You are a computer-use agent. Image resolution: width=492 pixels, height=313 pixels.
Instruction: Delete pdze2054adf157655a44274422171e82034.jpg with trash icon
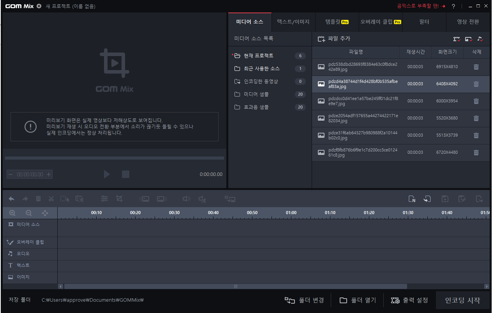(476, 118)
